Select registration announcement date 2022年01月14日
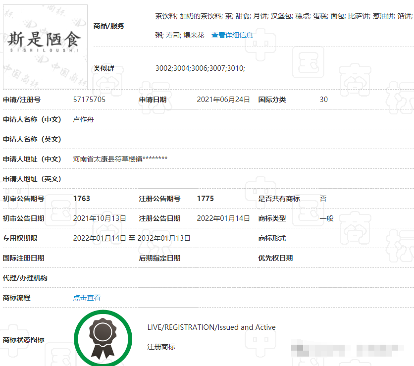The height and width of the screenshot is (366, 414). pyautogui.click(x=223, y=218)
